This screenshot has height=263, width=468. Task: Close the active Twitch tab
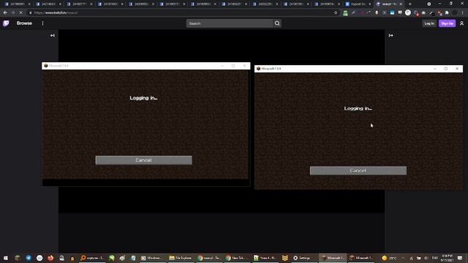click(401, 4)
